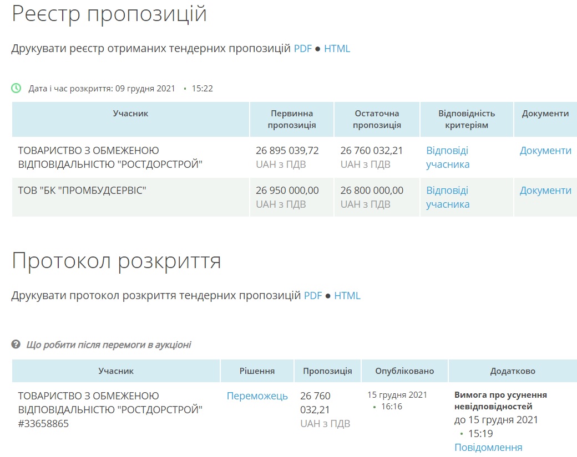This screenshot has height=457, width=577.
Task: Click the Відповідність критеріям column header
Action: (466, 119)
